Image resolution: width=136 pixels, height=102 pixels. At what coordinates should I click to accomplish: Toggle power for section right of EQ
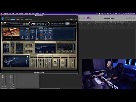58,42
